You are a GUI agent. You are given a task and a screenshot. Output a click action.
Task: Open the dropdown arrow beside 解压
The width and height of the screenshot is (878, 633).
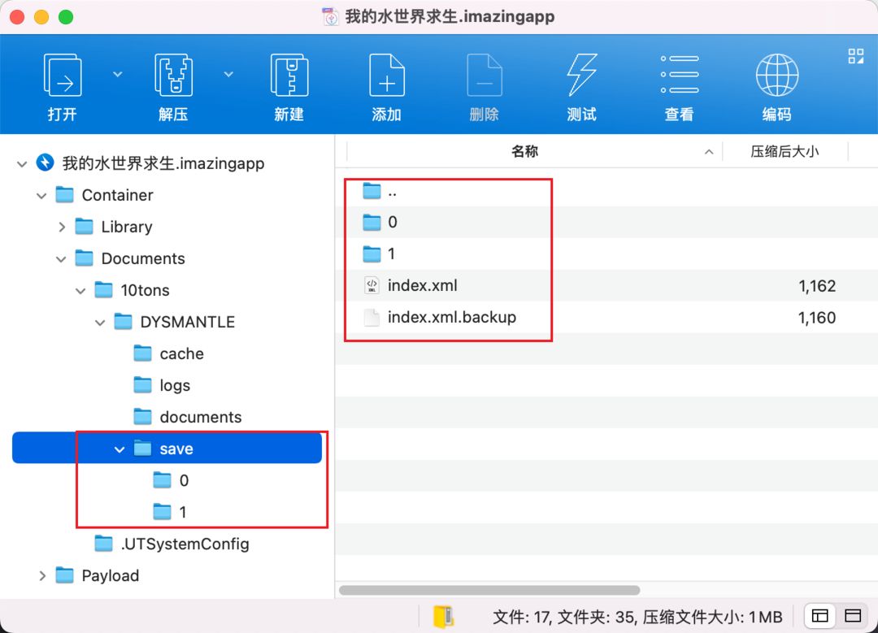pyautogui.click(x=228, y=74)
